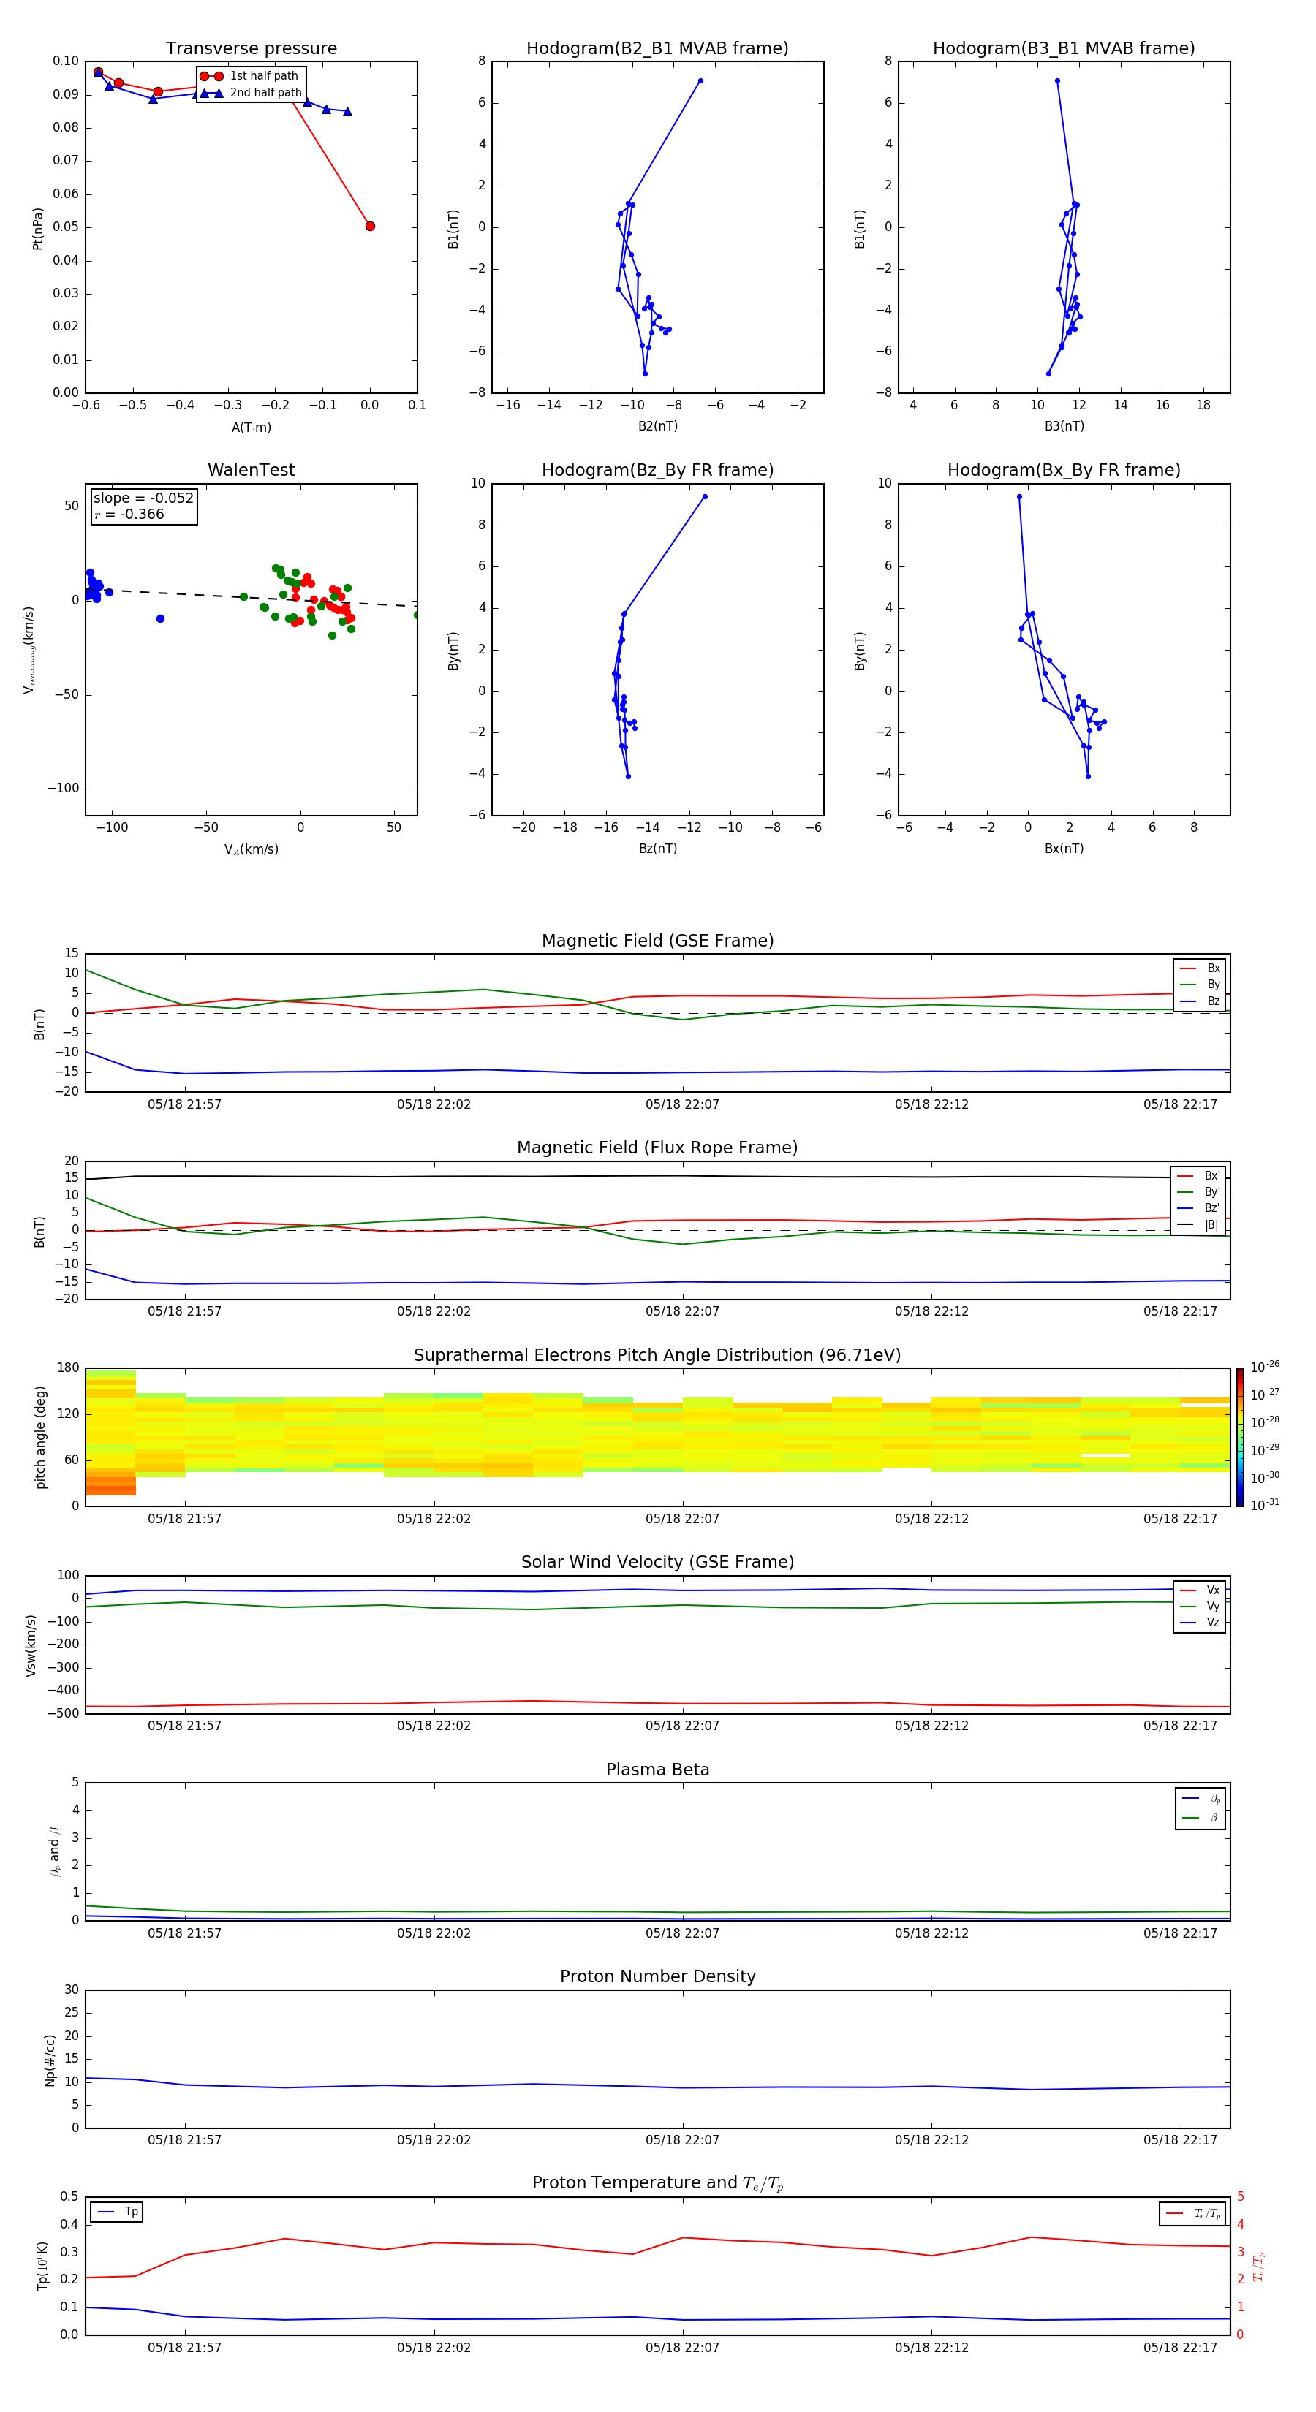Click the 'β' legend entry in Plasma Beta plot
Viewport: 1316px width, 2412px height.
click(x=1200, y=1818)
